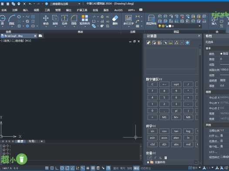The width and height of the screenshot is (229, 171).
Task: Open the 扩展工具 ribbon tab
Action: tap(82, 10)
